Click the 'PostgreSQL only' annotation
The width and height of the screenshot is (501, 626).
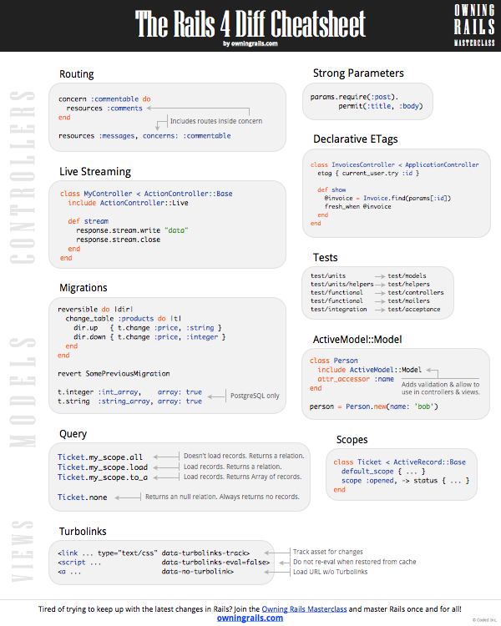(x=255, y=396)
